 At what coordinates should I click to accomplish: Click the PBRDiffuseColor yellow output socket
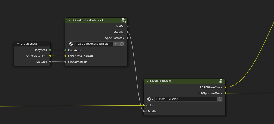[225, 87]
